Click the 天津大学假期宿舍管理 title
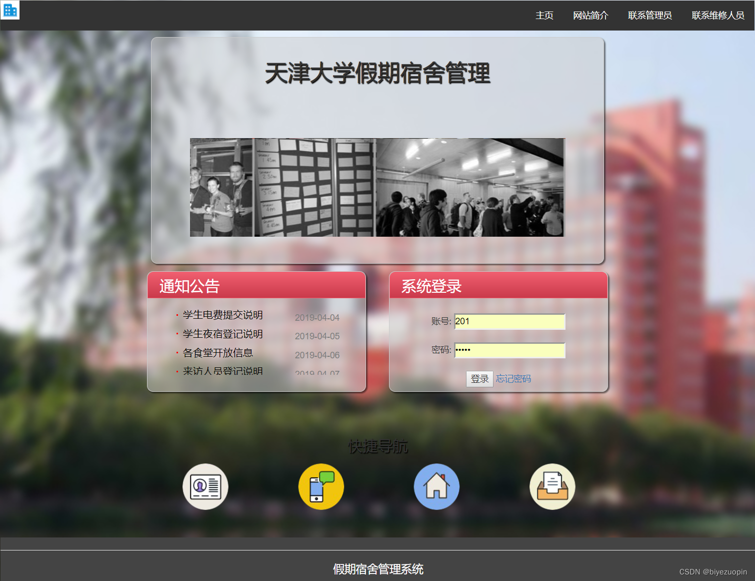755x581 pixels. (x=377, y=74)
